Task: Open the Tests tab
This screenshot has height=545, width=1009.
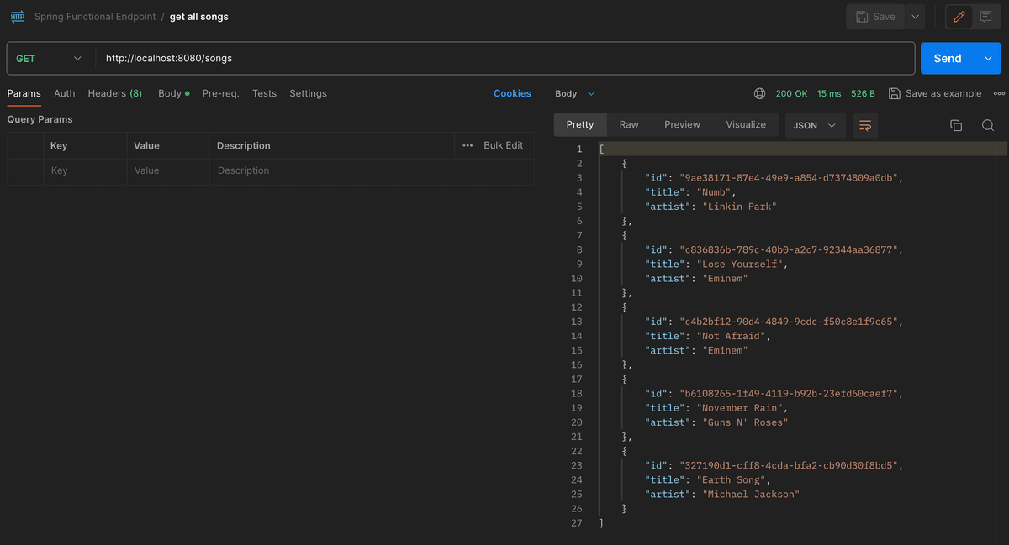Action: pyautogui.click(x=264, y=93)
